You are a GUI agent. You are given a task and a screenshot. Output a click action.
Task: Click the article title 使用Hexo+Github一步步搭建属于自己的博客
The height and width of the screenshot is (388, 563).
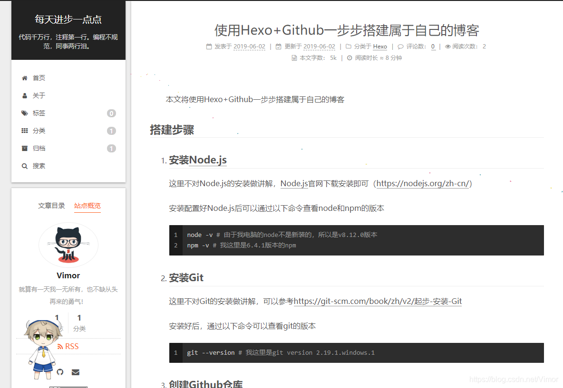347,30
